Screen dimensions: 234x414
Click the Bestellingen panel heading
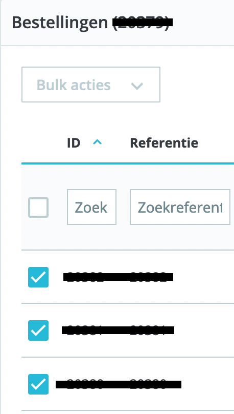[60, 23]
